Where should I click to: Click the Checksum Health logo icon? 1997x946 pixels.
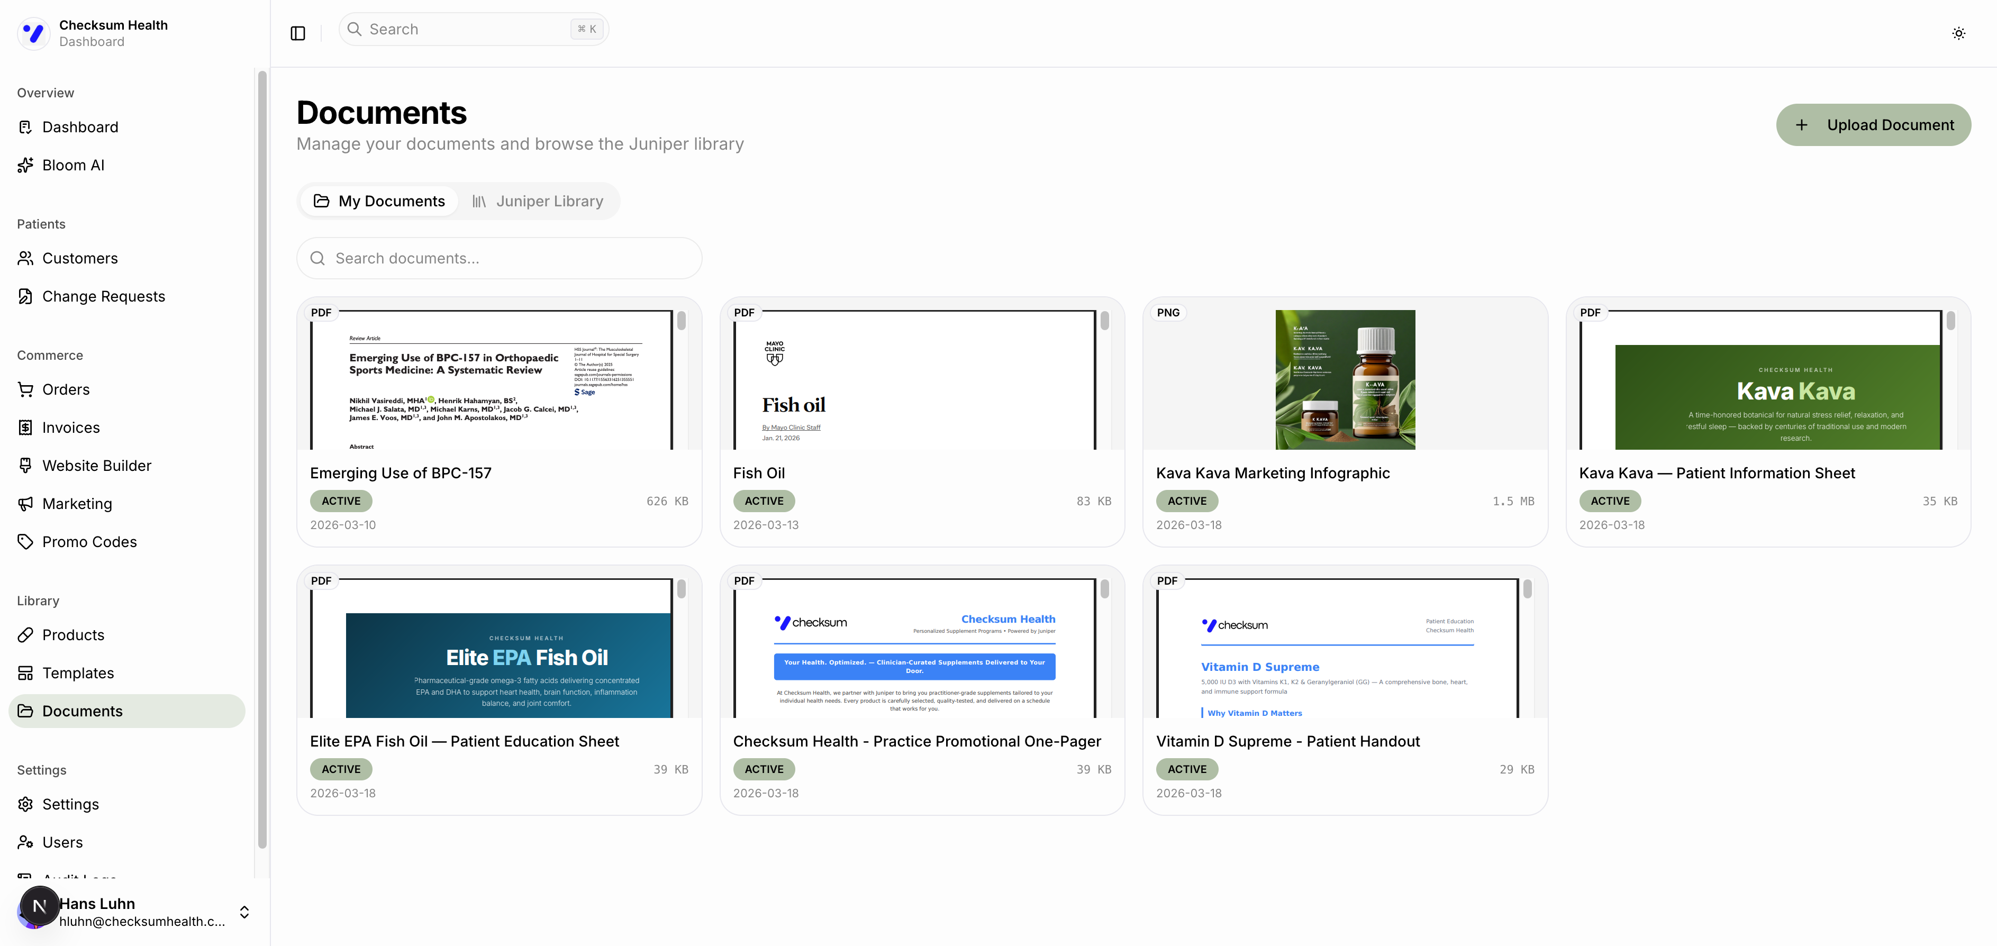[x=33, y=33]
